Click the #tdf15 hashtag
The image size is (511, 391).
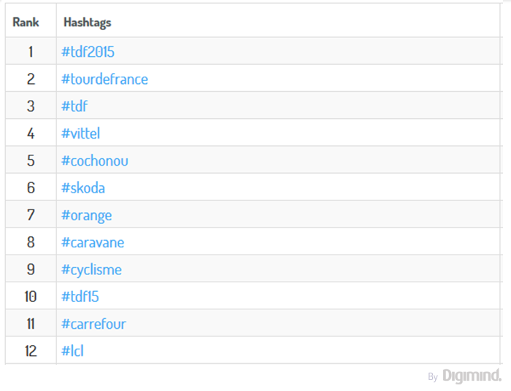(80, 296)
